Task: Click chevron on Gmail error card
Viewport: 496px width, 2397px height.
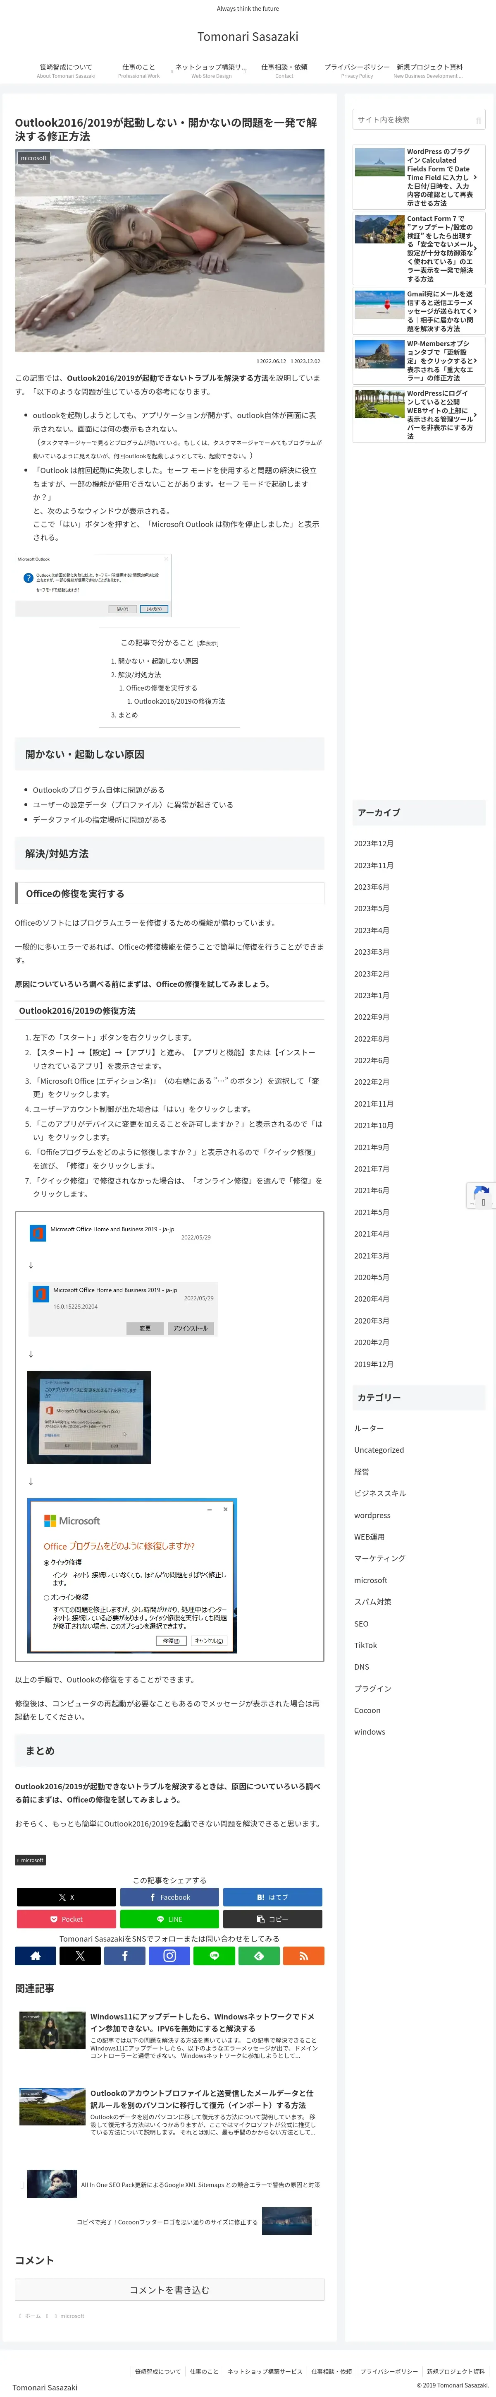Action: [476, 312]
